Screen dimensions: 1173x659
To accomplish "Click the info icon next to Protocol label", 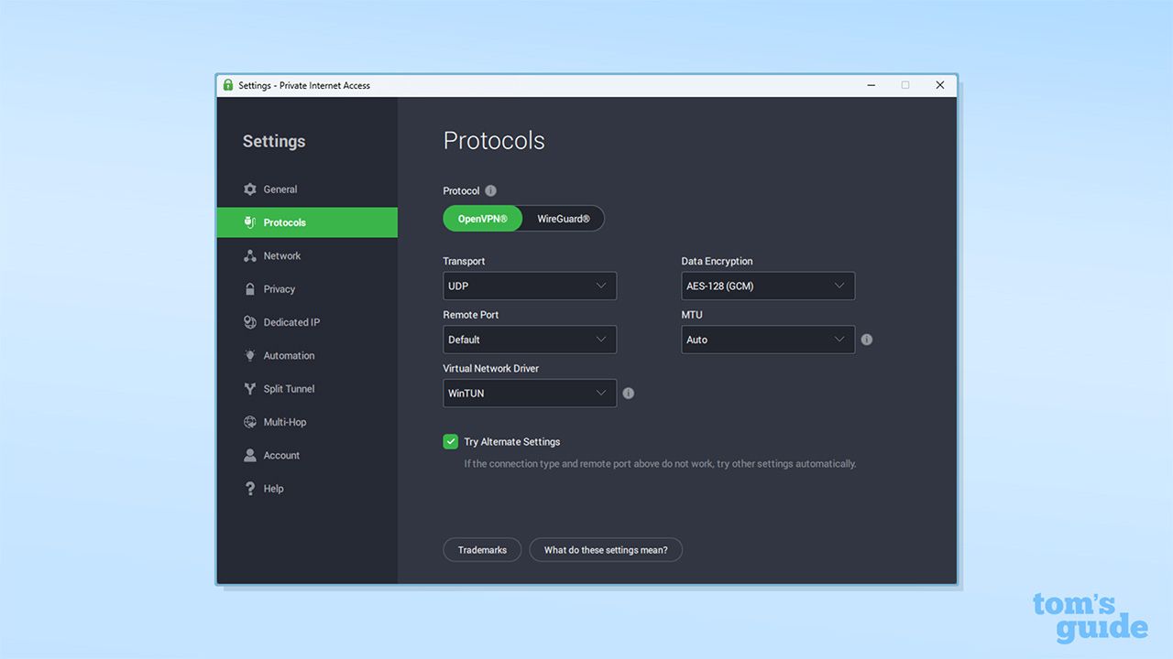I will pyautogui.click(x=490, y=191).
